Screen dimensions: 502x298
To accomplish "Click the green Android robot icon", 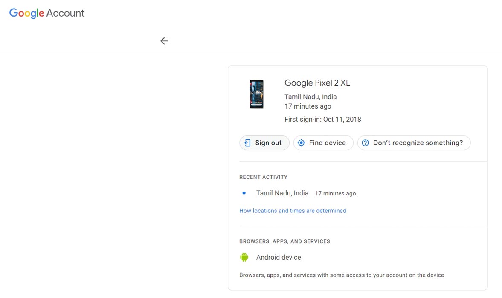I will 244,257.
